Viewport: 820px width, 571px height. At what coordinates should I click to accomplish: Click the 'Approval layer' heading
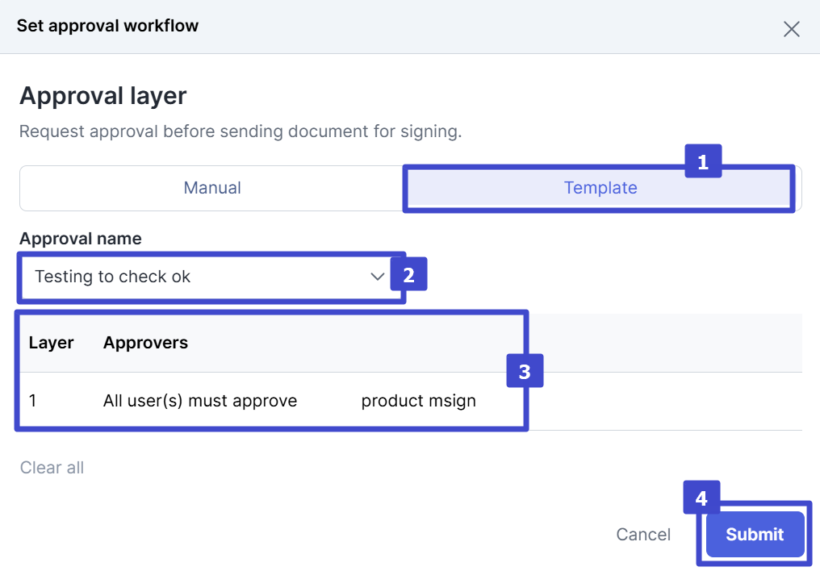point(102,96)
